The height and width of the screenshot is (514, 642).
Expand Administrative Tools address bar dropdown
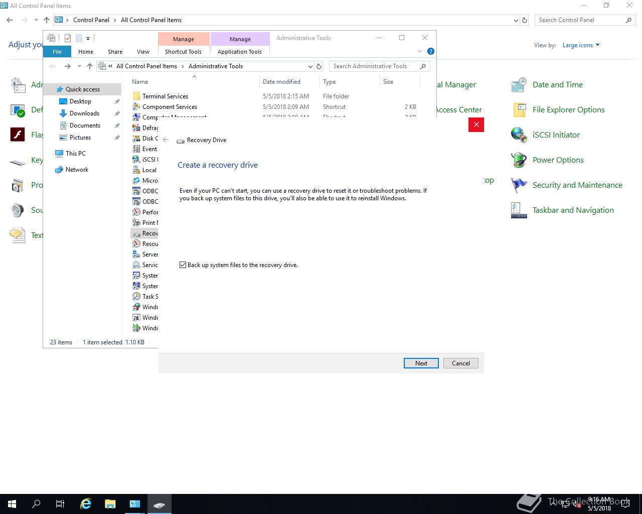310,66
